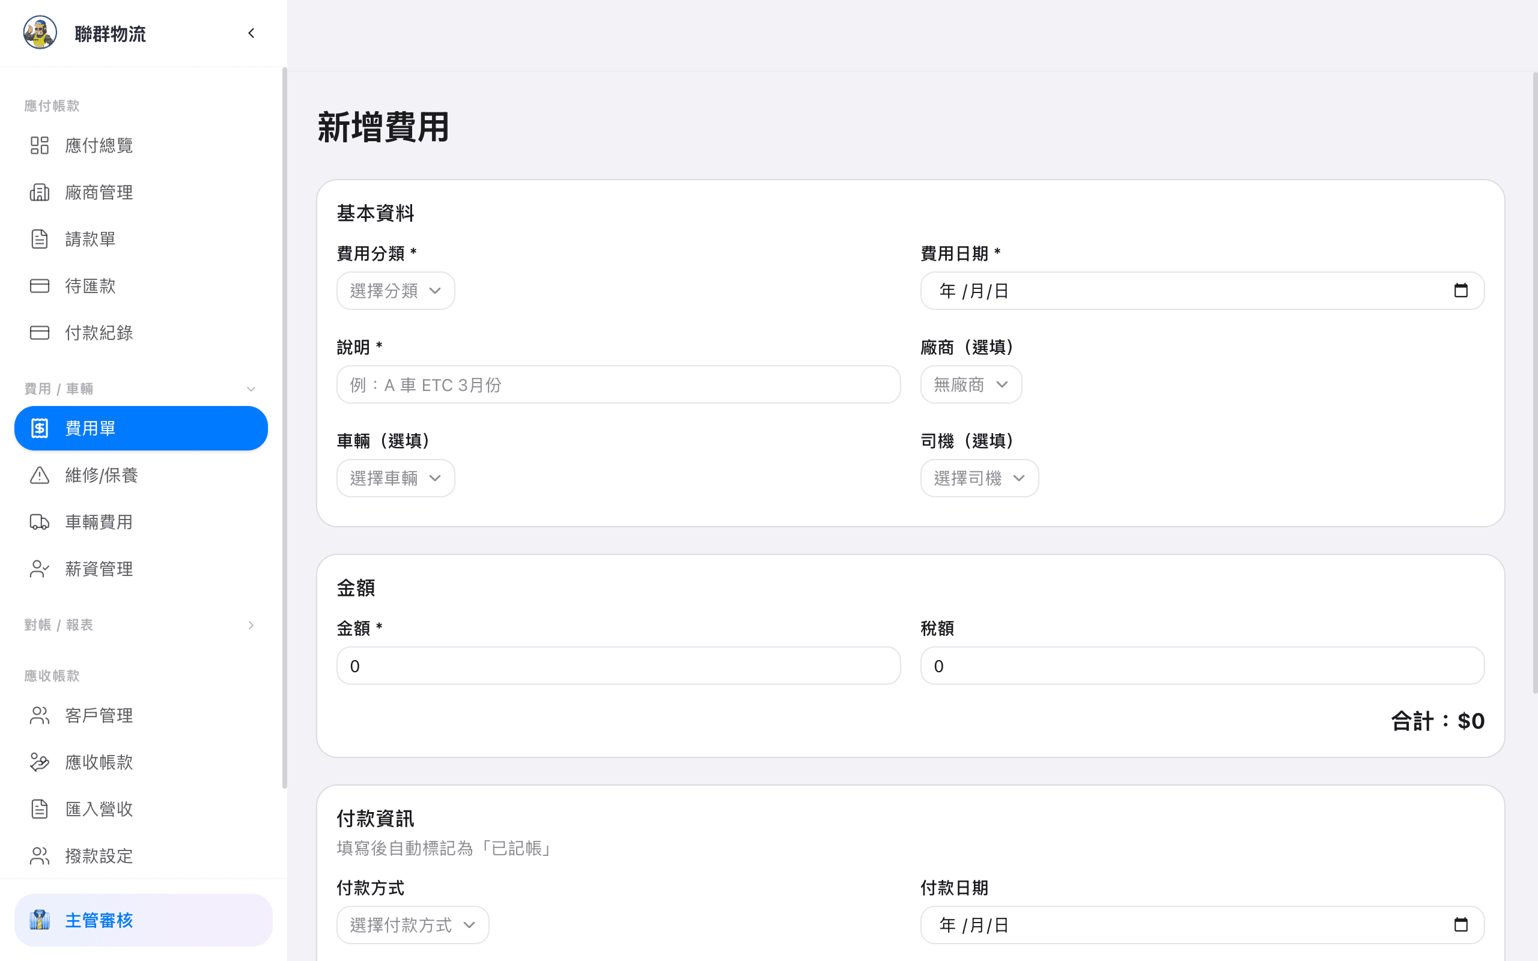Open the 選擇車輛 dropdown
The image size is (1538, 961).
coord(395,478)
